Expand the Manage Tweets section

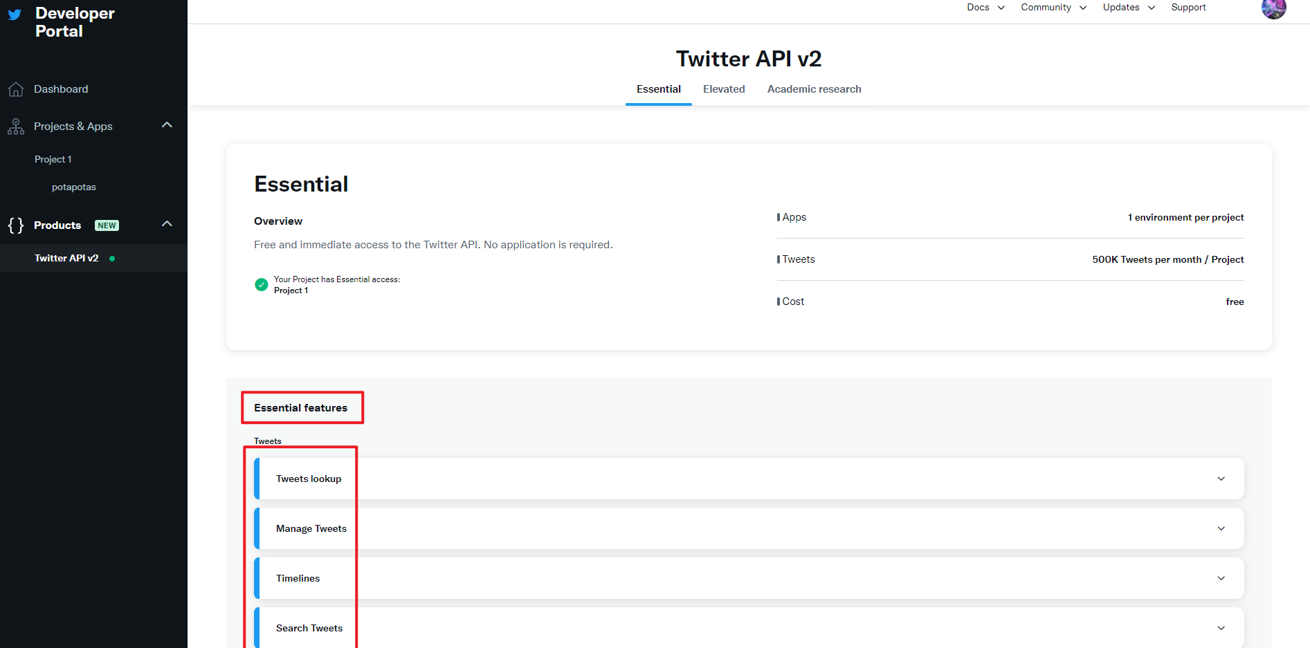1221,528
